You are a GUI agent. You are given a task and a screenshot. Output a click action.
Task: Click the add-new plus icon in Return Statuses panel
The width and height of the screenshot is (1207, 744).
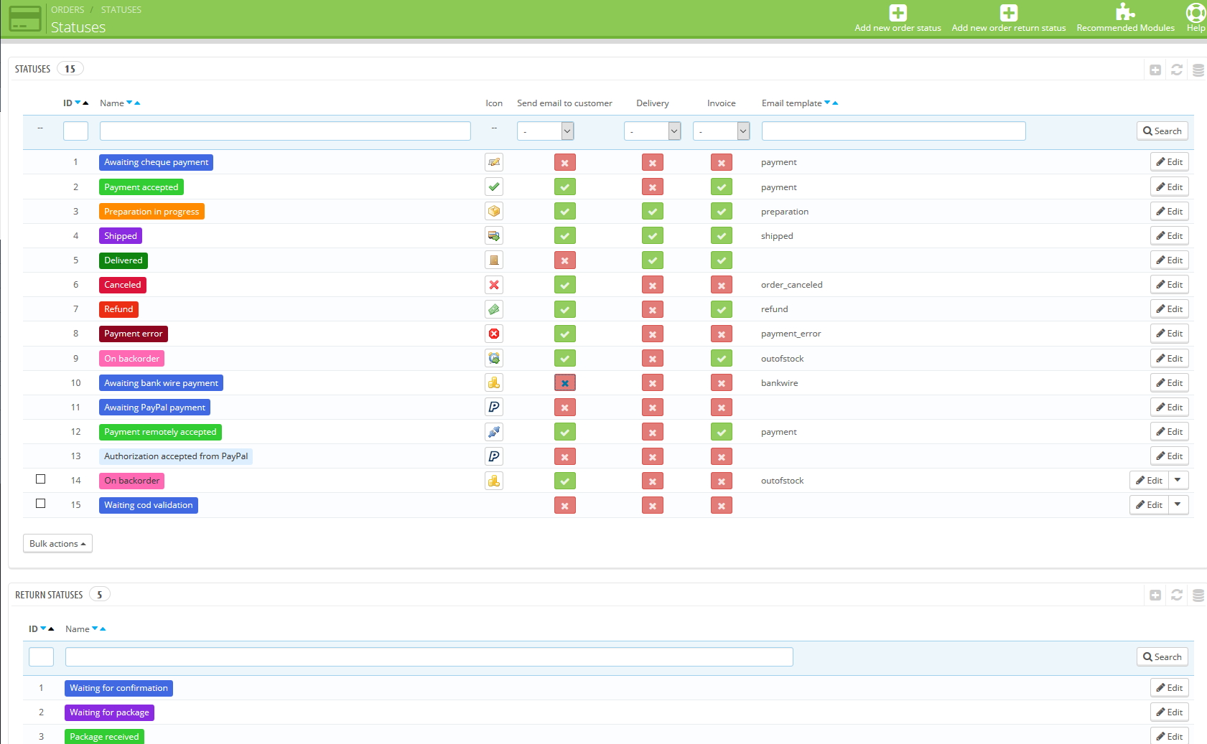click(1155, 595)
